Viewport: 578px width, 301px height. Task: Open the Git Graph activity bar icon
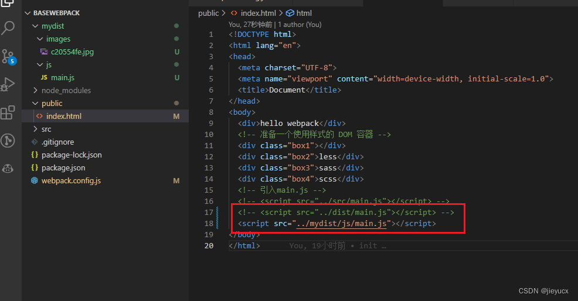[8, 141]
